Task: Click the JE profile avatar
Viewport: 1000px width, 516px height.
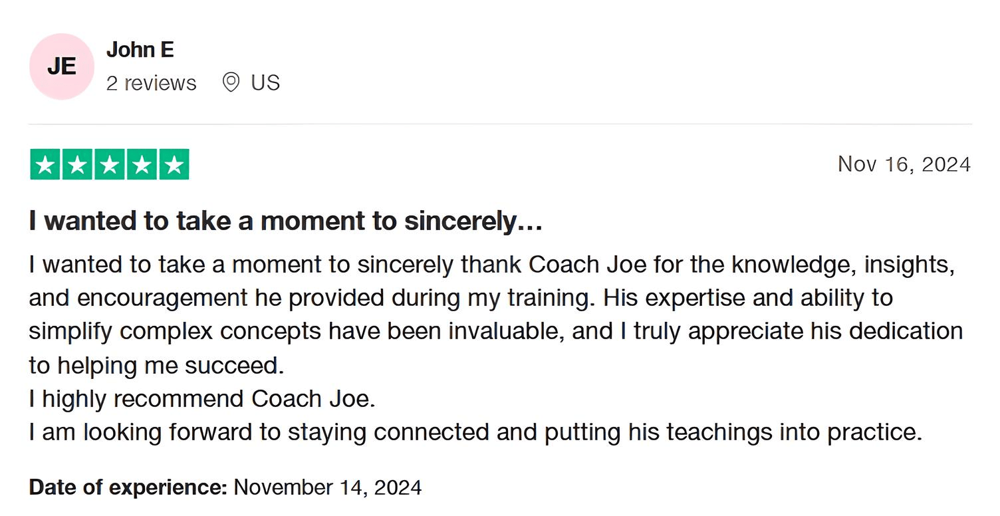Action: (62, 66)
